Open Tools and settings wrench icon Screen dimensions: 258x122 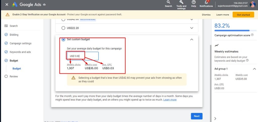(x=181, y=2)
